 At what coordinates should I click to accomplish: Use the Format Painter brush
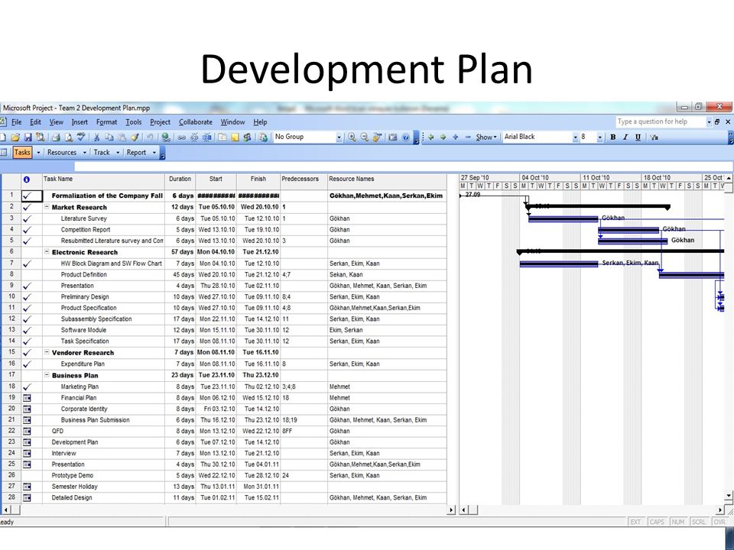coord(135,137)
